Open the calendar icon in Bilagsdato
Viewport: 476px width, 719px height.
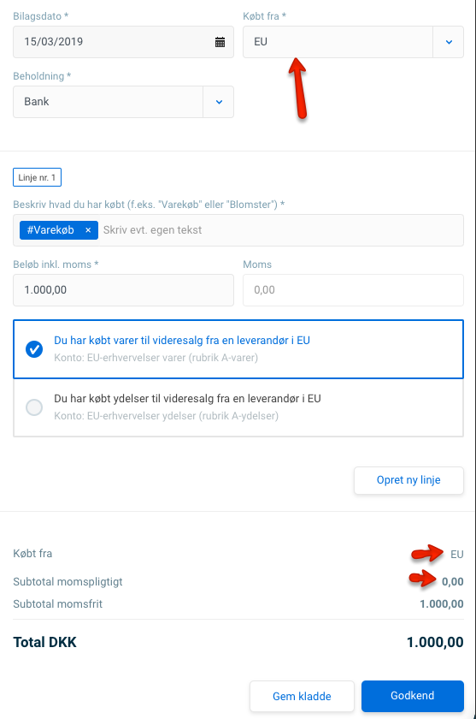(220, 42)
